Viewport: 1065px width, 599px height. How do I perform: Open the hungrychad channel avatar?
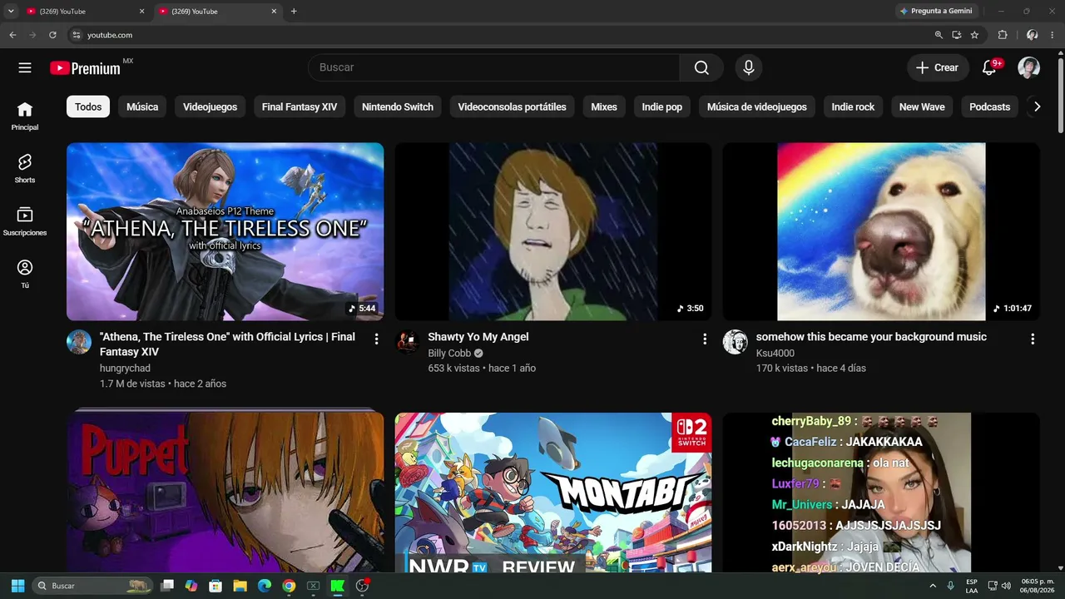[79, 342]
